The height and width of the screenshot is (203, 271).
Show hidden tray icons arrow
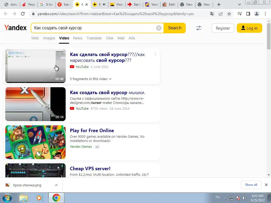225,198
